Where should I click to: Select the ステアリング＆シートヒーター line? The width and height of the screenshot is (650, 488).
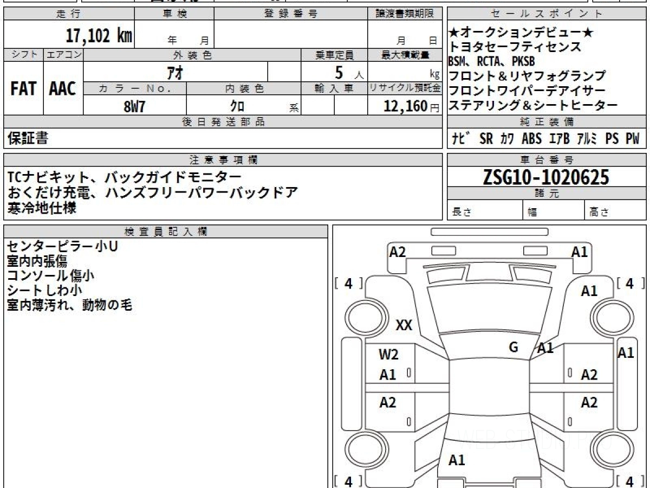coord(533,106)
